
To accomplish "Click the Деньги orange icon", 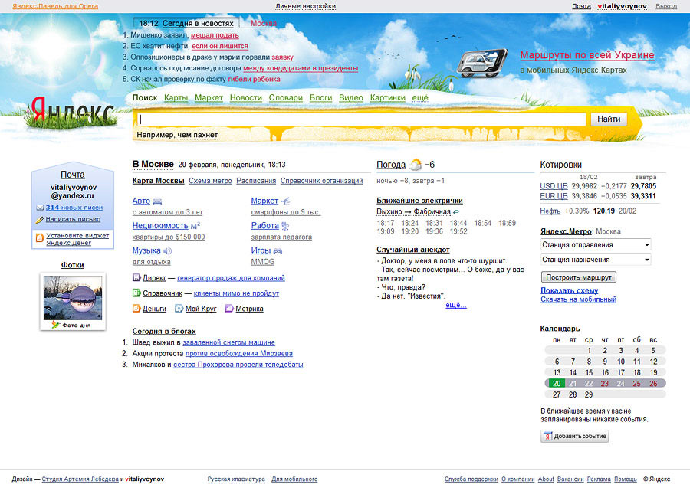I will [x=136, y=309].
